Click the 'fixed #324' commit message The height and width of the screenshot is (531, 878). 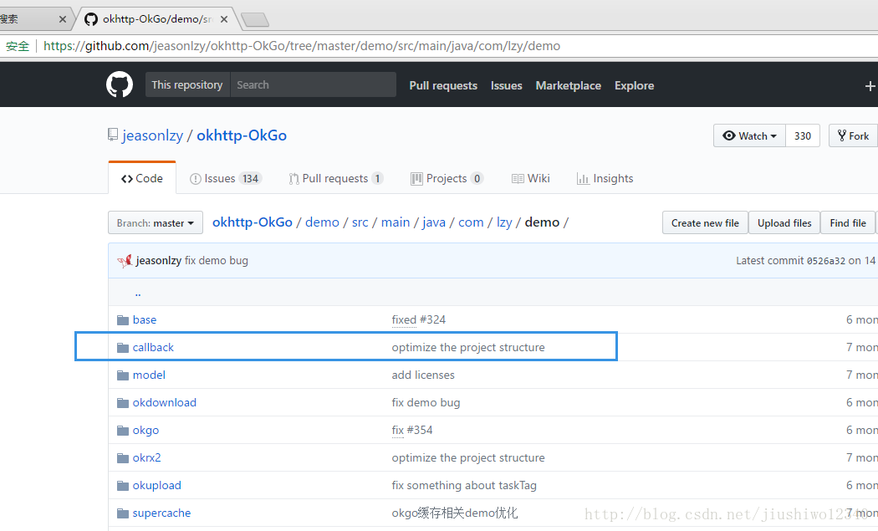click(419, 319)
